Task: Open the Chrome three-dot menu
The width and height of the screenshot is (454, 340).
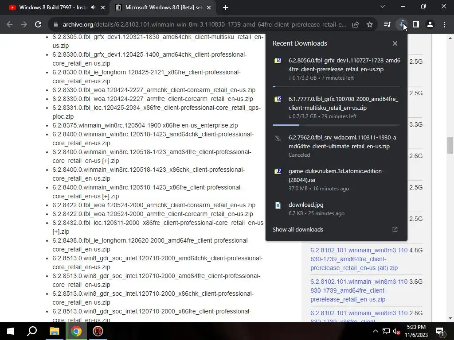Action: (444, 25)
